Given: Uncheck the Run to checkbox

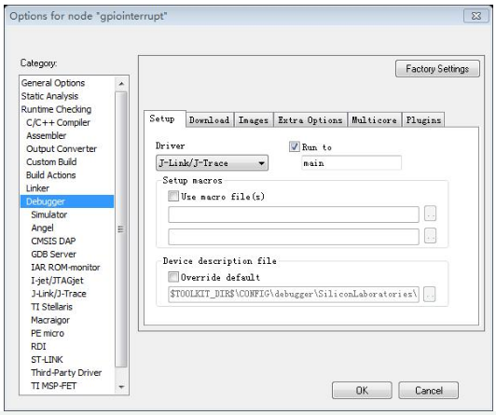Looking at the screenshot, I should (295, 146).
